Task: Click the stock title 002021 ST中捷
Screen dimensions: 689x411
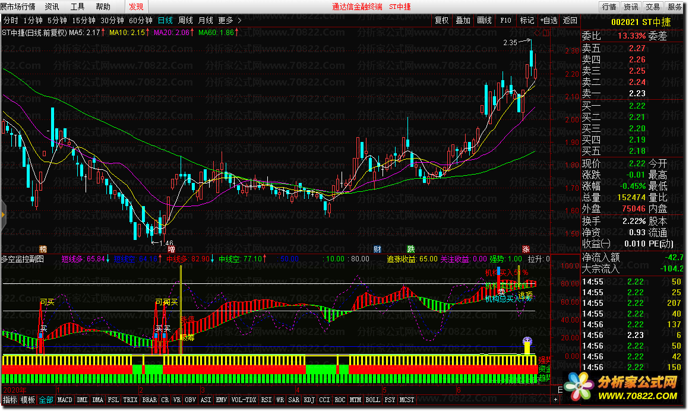Action: 641,22
